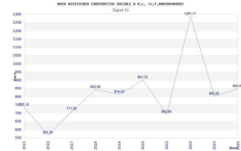Image resolution: width=241 pixels, height=151 pixels.
Task: Click the Euro y-axis title
Action: [x=15, y=76]
